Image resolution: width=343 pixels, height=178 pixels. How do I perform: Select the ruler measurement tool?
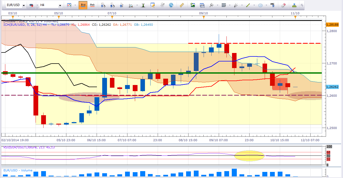click(x=182, y=5)
